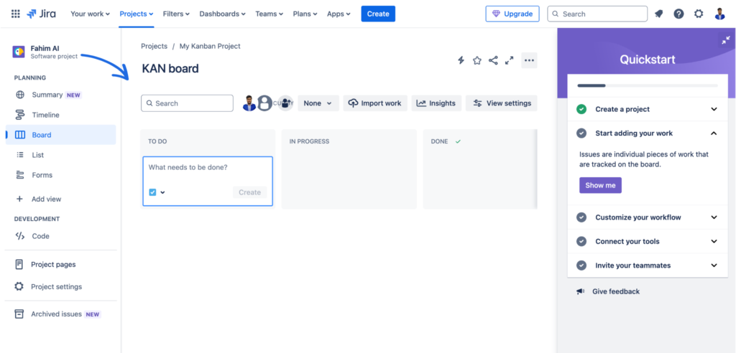Select Board in the sidebar
Image resolution: width=736 pixels, height=353 pixels.
tap(60, 135)
